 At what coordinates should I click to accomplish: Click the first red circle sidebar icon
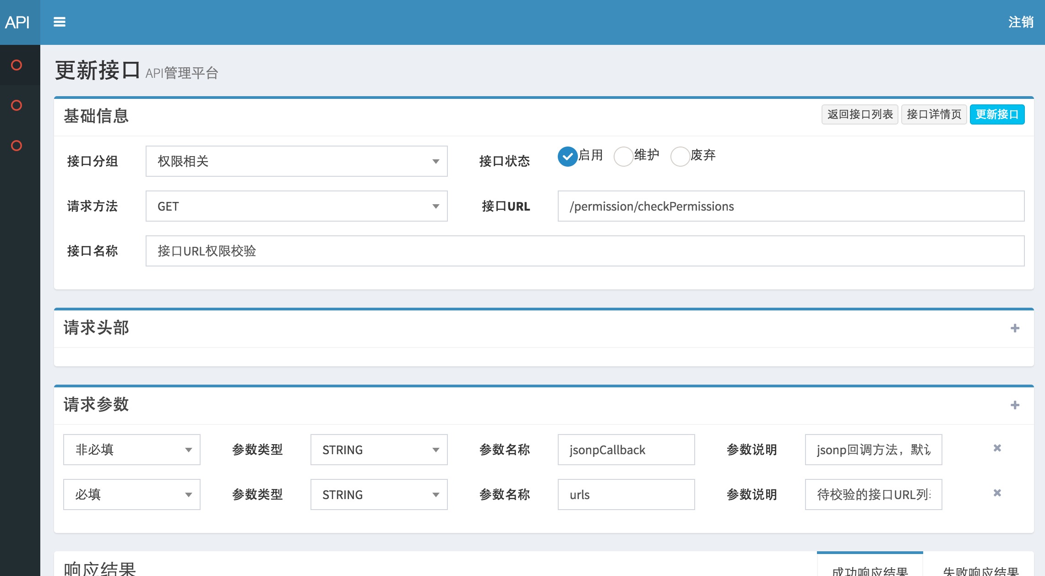click(16, 65)
